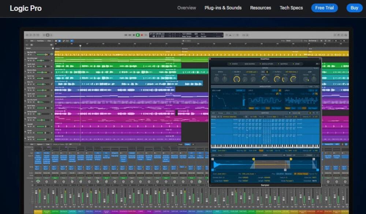
Task: Click the playhead marker on the ruler
Action: tap(80, 46)
